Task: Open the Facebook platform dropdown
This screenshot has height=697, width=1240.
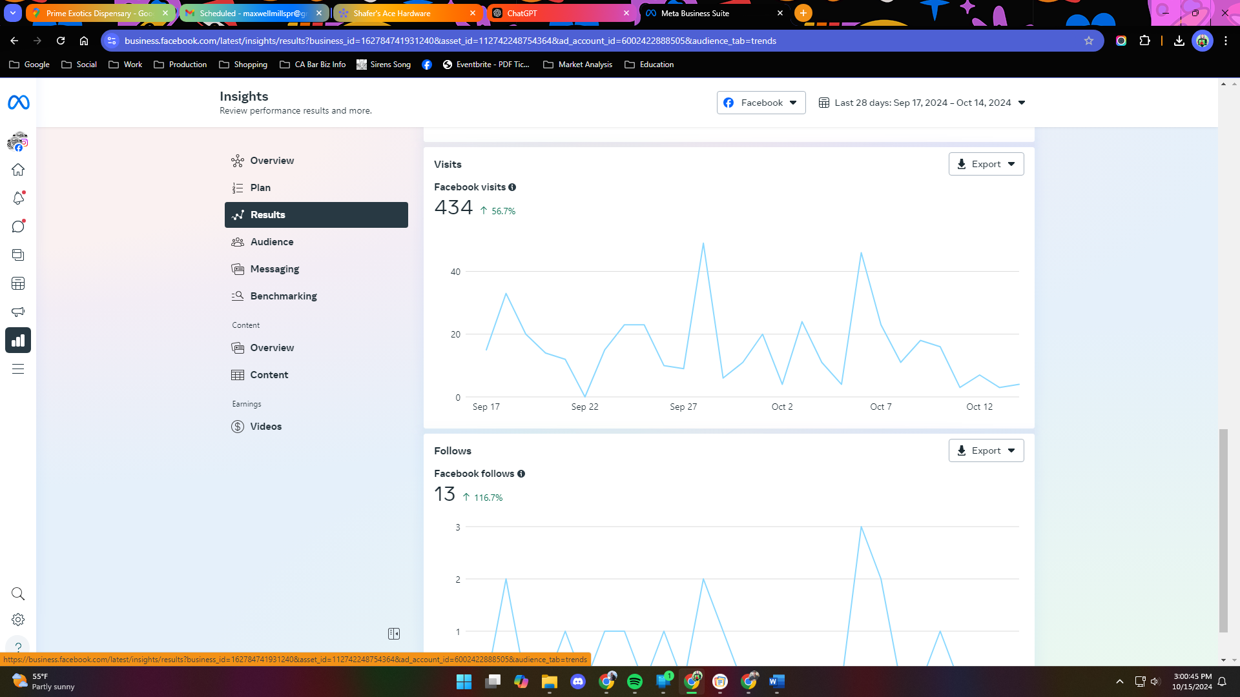Action: [761, 103]
